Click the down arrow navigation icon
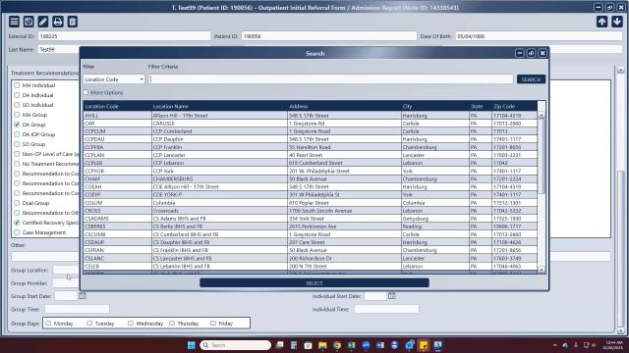 click(x=617, y=22)
